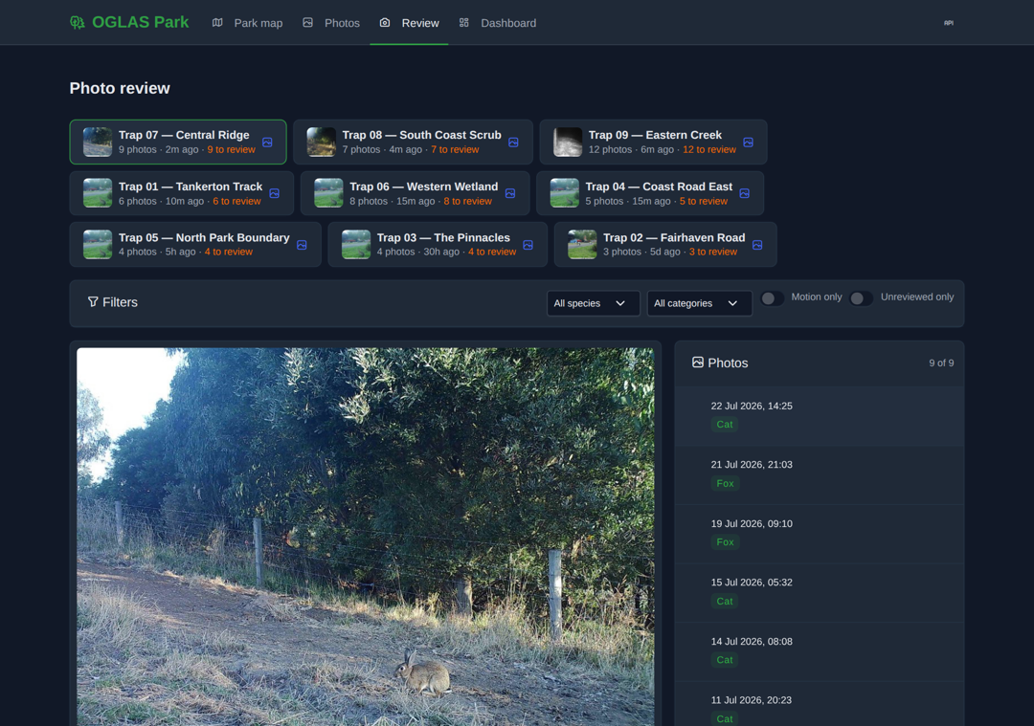Click the image icon on Trap 09 card
Image resolution: width=1034 pixels, height=726 pixels.
pyautogui.click(x=748, y=143)
